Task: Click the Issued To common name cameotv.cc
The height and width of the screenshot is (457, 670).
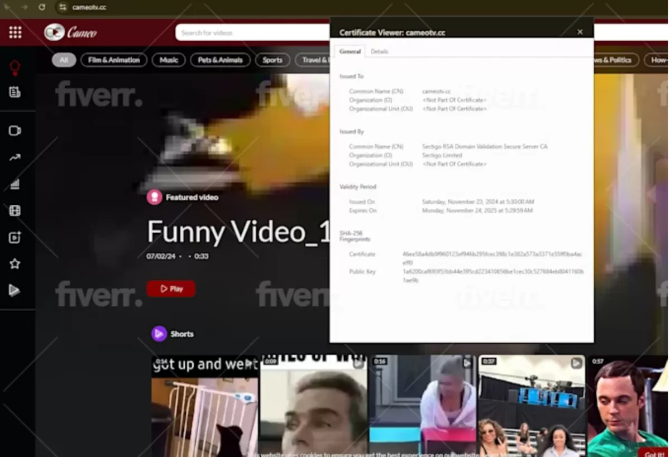Action: [437, 91]
